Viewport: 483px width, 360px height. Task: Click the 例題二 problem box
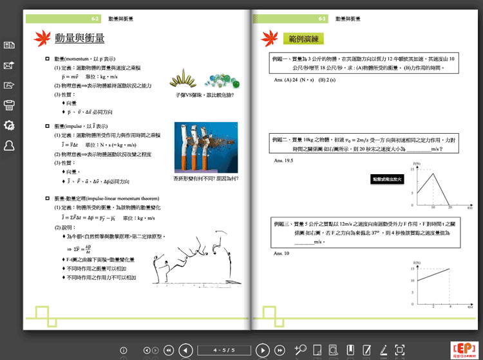click(364, 143)
